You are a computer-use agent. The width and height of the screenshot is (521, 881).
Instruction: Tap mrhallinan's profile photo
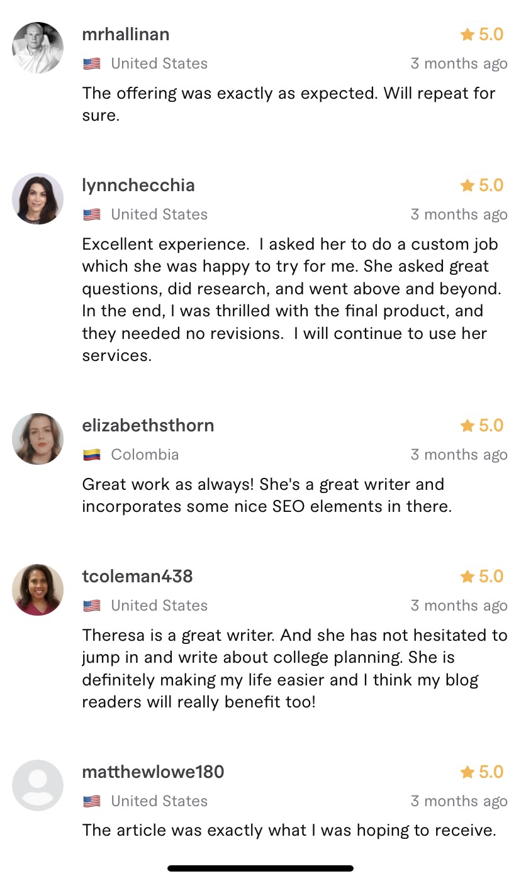(x=38, y=48)
